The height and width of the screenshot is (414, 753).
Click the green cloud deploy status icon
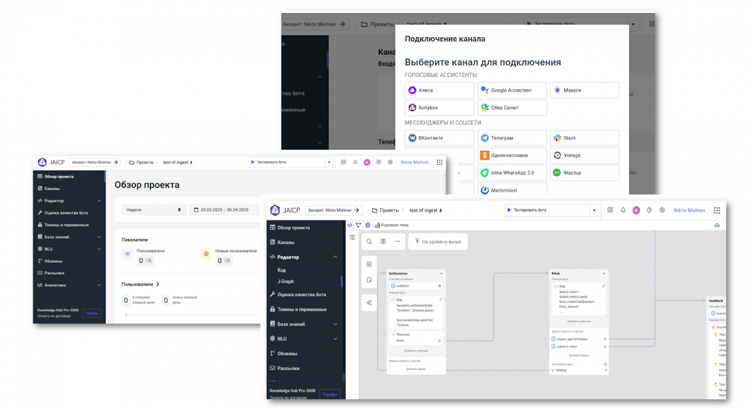(717, 225)
